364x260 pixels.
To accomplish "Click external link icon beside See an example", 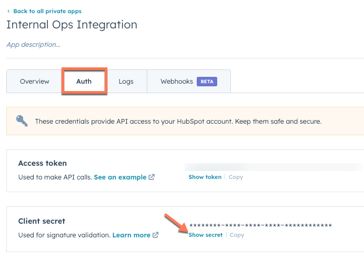I will click(x=151, y=177).
